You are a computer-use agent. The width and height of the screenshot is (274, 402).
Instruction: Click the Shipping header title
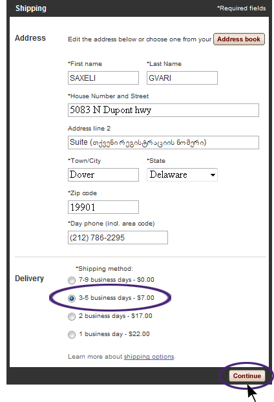click(x=31, y=8)
